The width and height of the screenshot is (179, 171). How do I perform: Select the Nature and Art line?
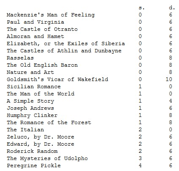(30, 72)
